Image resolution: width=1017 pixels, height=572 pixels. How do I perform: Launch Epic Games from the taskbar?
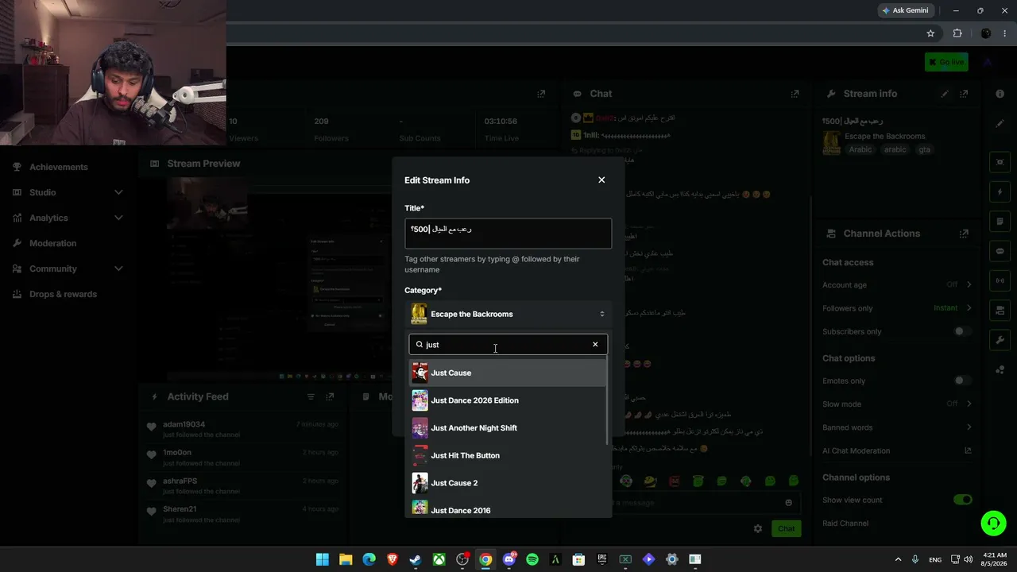pyautogui.click(x=602, y=559)
